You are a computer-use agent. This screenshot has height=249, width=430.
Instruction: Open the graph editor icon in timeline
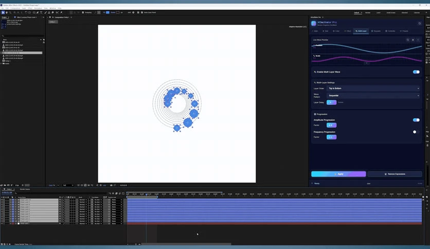123,193
